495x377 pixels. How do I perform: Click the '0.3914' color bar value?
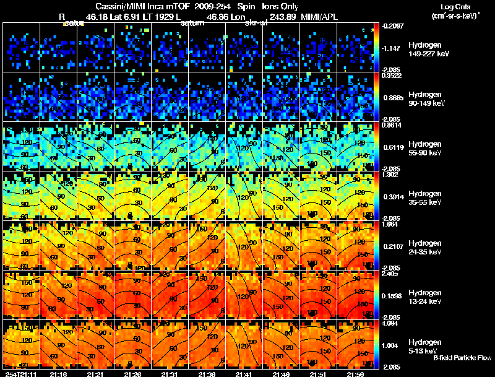(394, 197)
